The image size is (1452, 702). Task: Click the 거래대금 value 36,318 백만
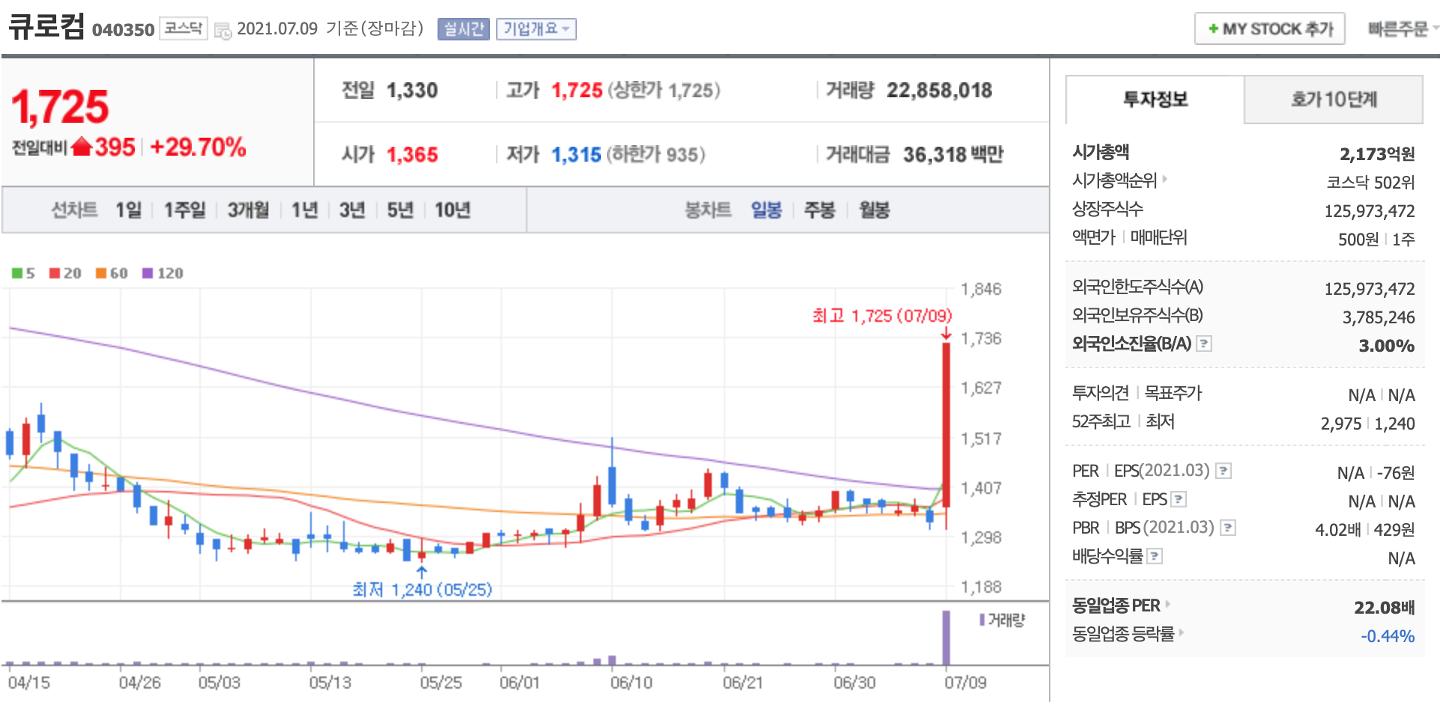coord(953,155)
